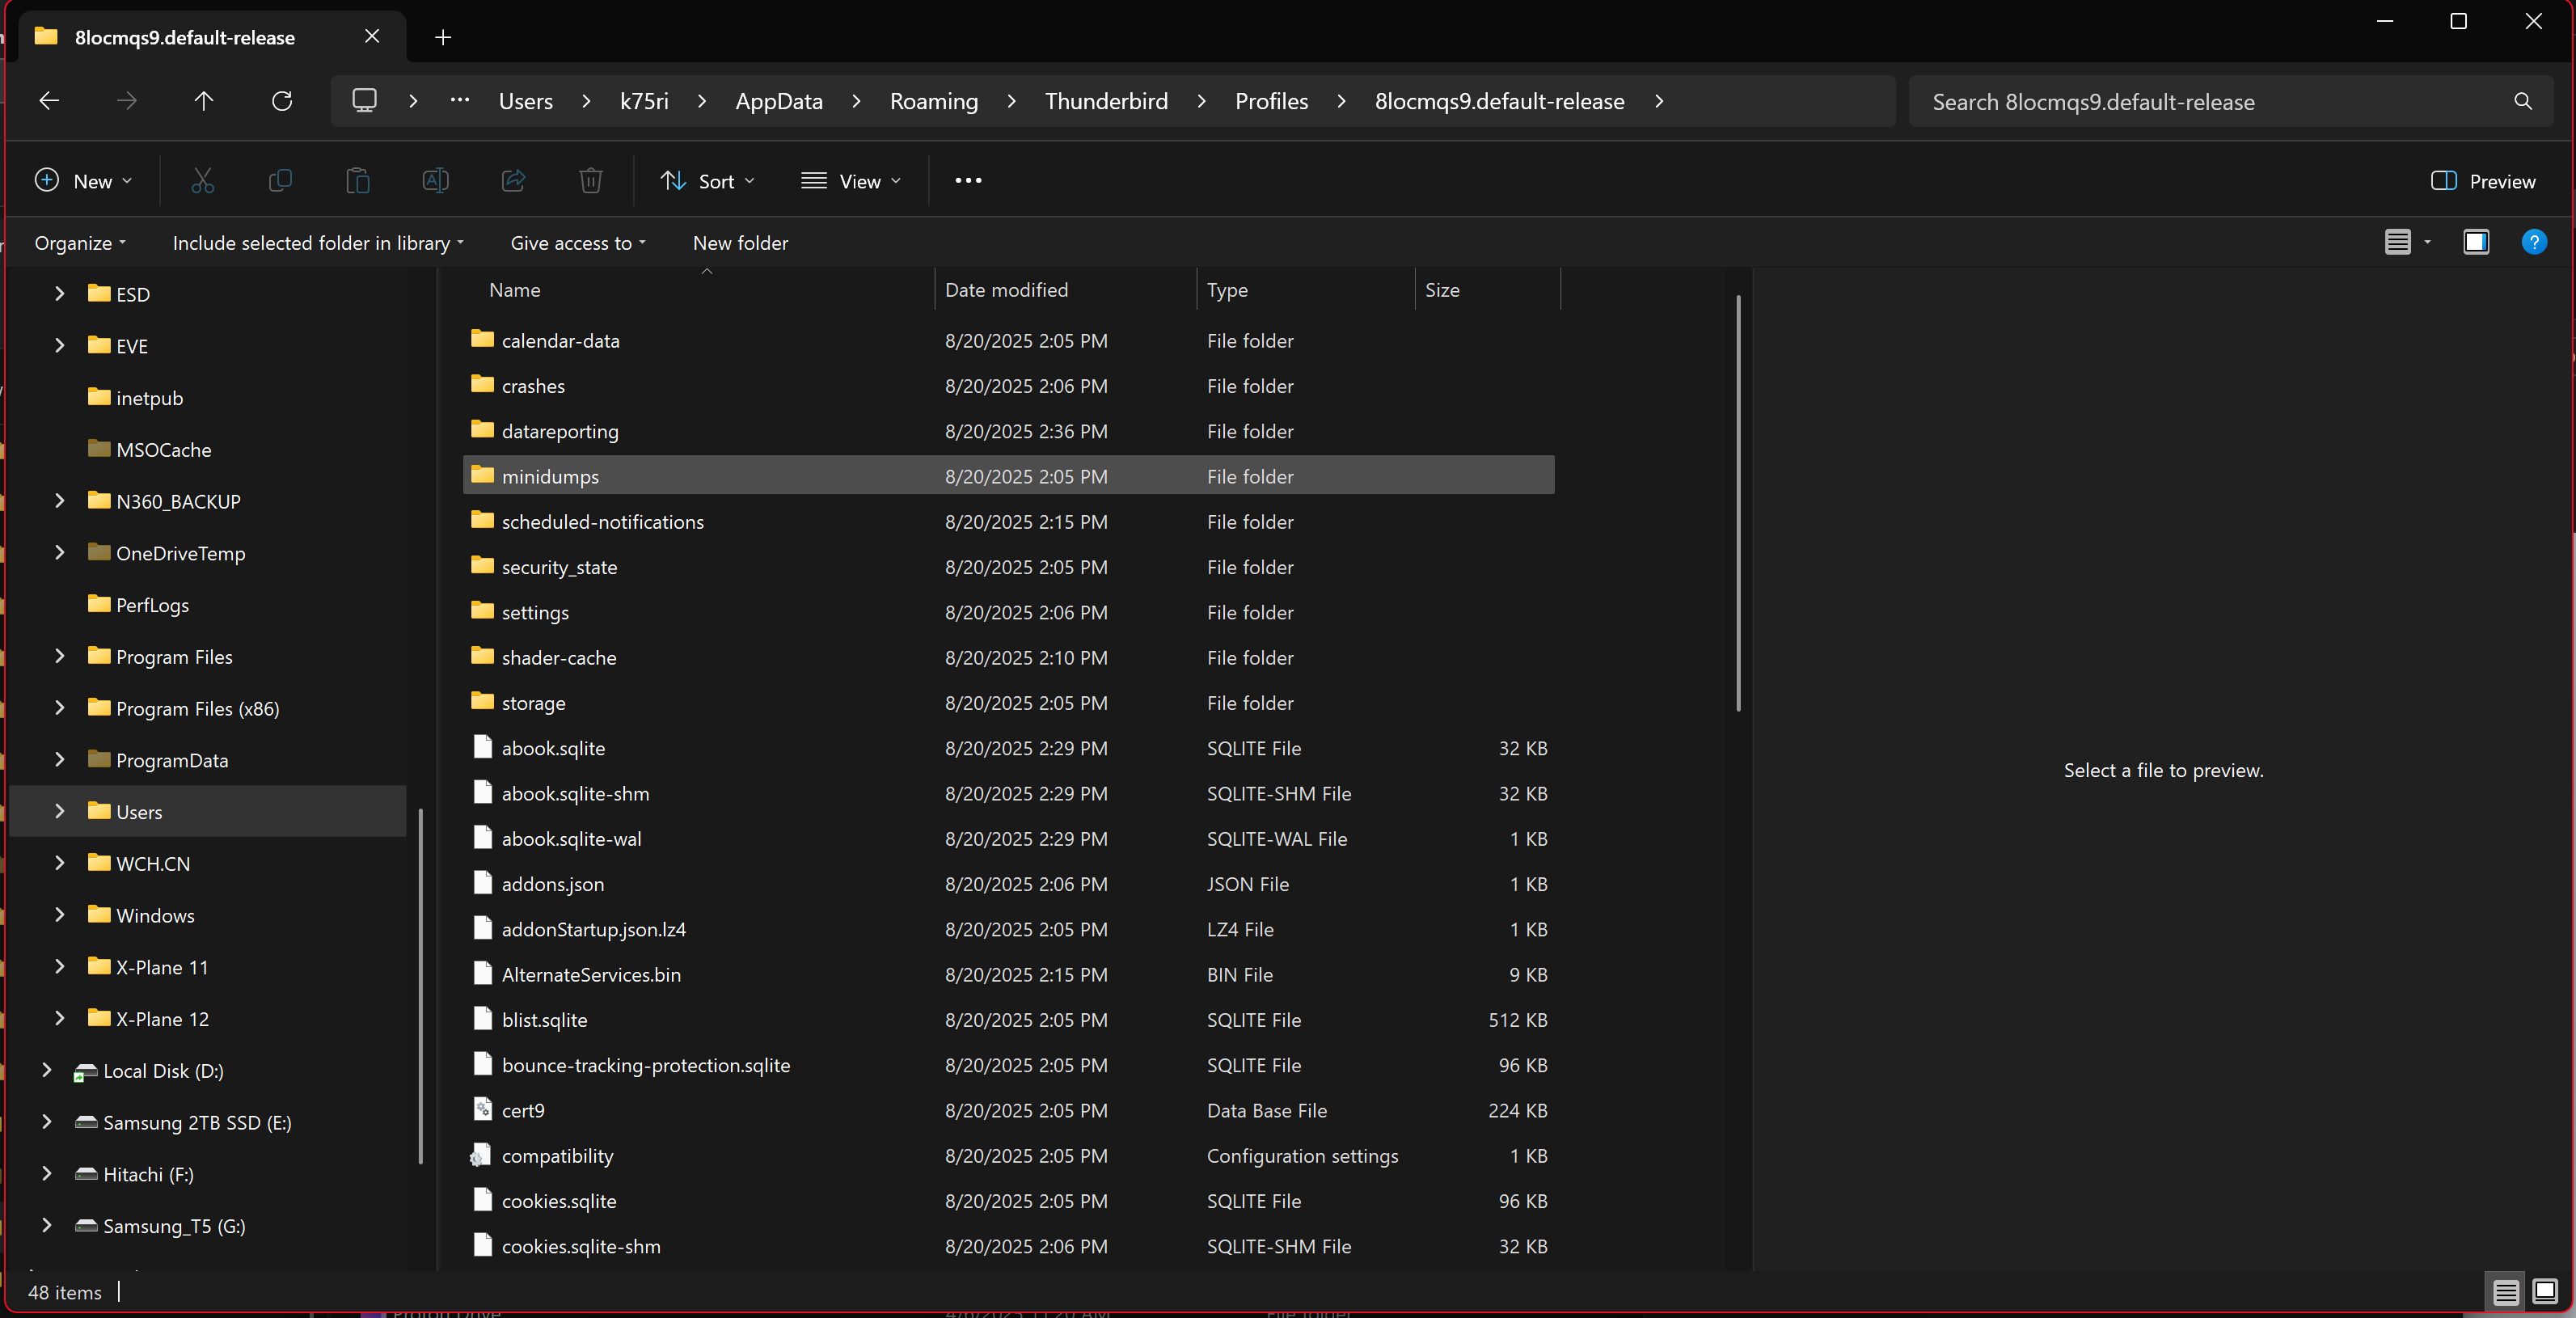Image resolution: width=2576 pixels, height=1318 pixels.
Task: Sort by the Date modified column header
Action: click(x=1006, y=290)
